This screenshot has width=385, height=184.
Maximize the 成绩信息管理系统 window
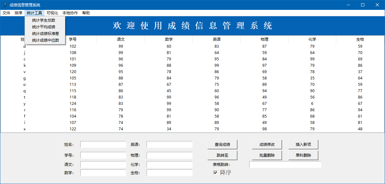(x=363, y=5)
